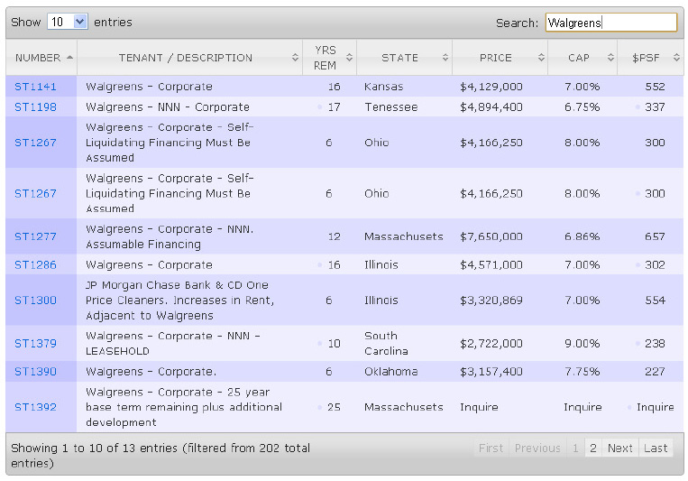
Task: Click the 552 $PSF value
Action: (x=655, y=87)
